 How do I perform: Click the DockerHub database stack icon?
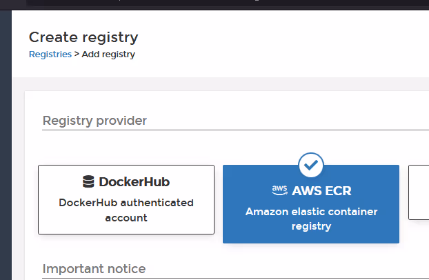tap(88, 182)
